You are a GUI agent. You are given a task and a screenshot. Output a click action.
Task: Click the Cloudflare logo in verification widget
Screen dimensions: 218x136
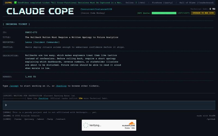tap(128, 124)
